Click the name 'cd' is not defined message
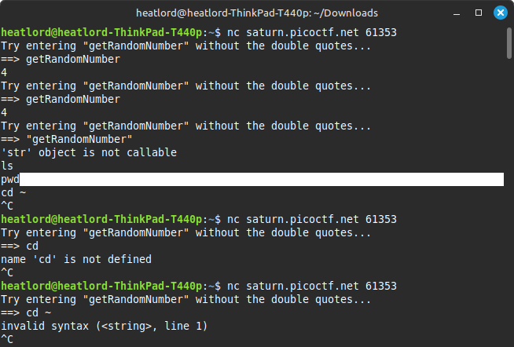This screenshot has width=514, height=347. [76, 259]
